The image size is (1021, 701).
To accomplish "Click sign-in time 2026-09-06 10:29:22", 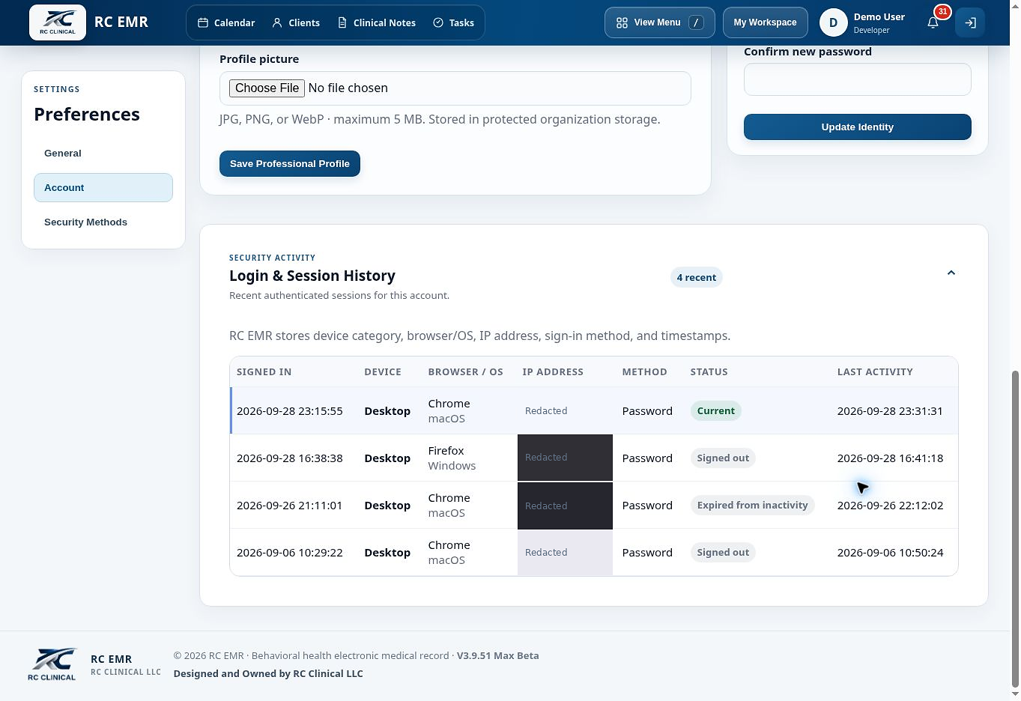I will tap(289, 552).
